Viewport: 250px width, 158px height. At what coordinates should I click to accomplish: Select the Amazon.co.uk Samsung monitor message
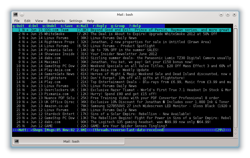coord(122,106)
